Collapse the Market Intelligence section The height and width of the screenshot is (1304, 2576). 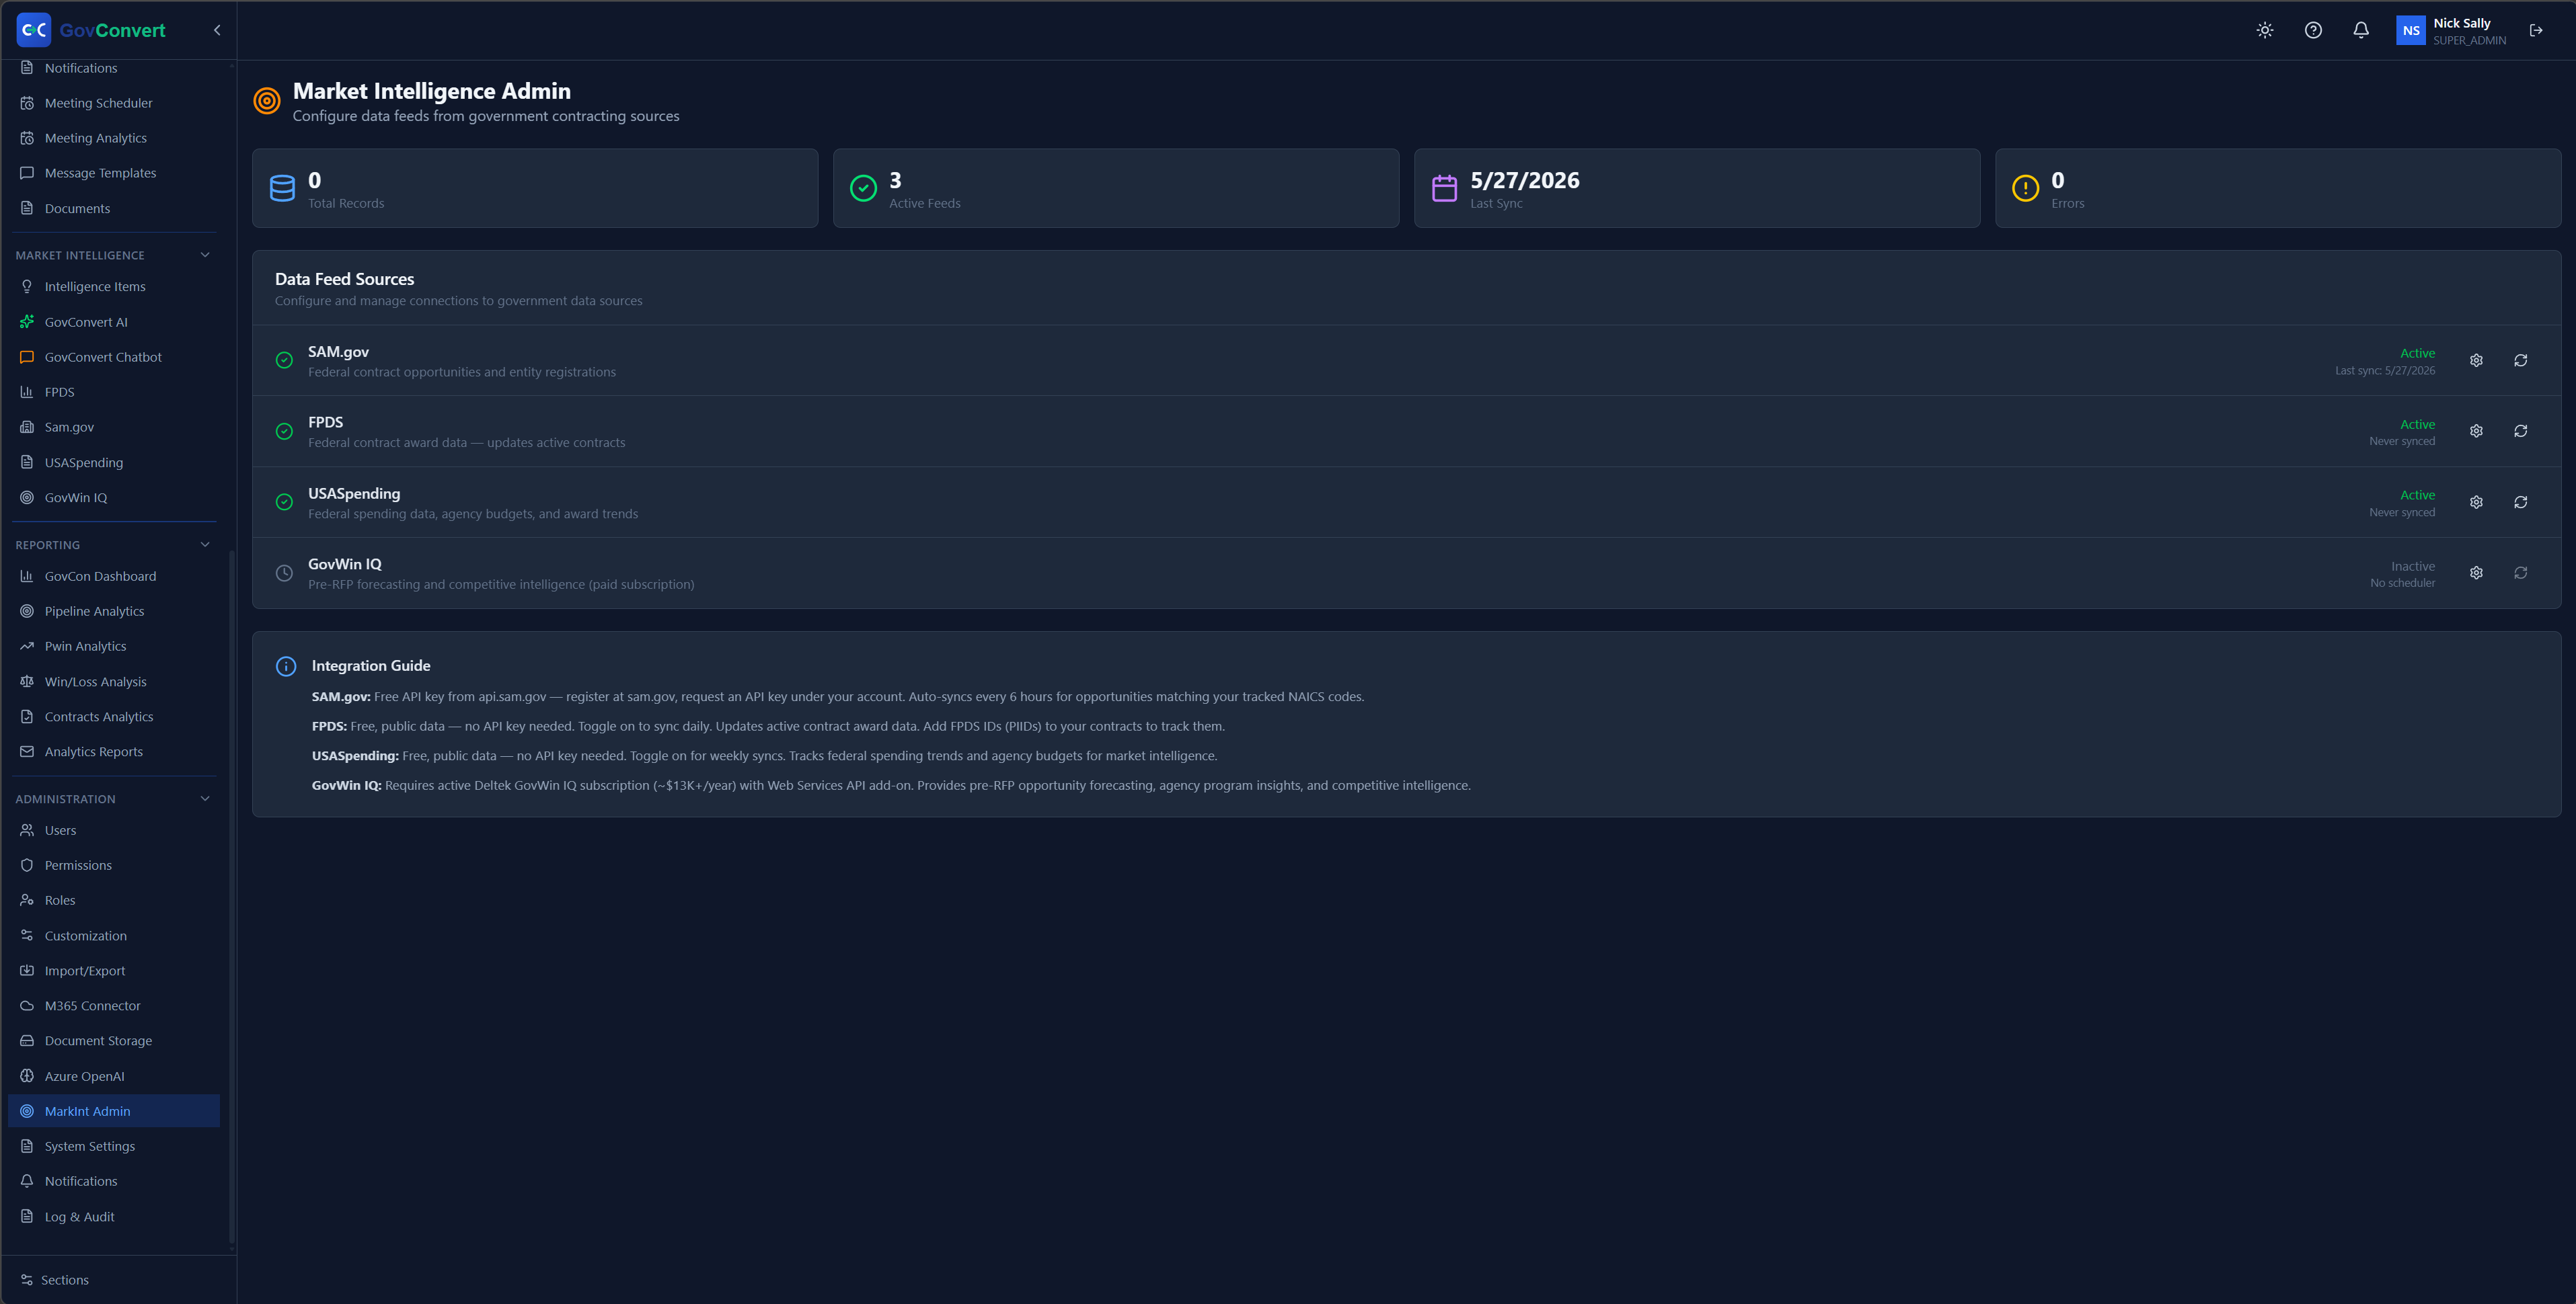coord(205,255)
